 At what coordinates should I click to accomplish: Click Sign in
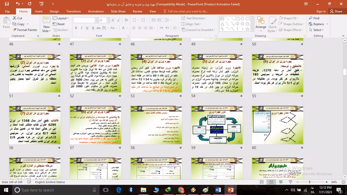(321, 11)
